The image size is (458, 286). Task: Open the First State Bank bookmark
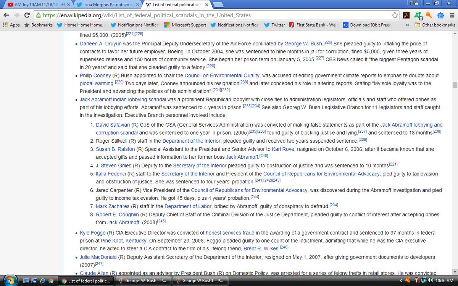(x=314, y=25)
